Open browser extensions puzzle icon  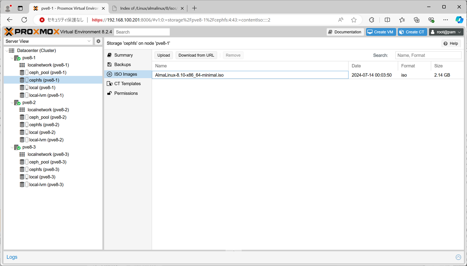click(371, 20)
